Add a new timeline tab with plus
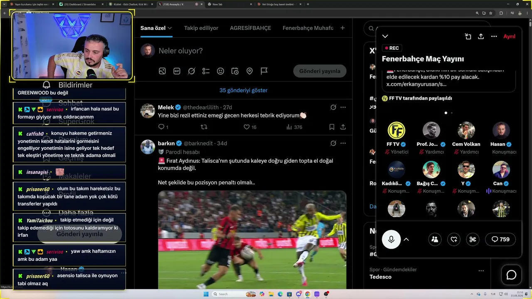This screenshot has width=532, height=299. click(x=342, y=28)
